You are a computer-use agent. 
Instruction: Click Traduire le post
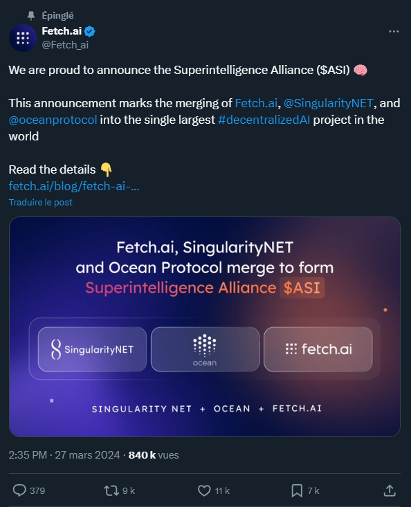click(40, 202)
